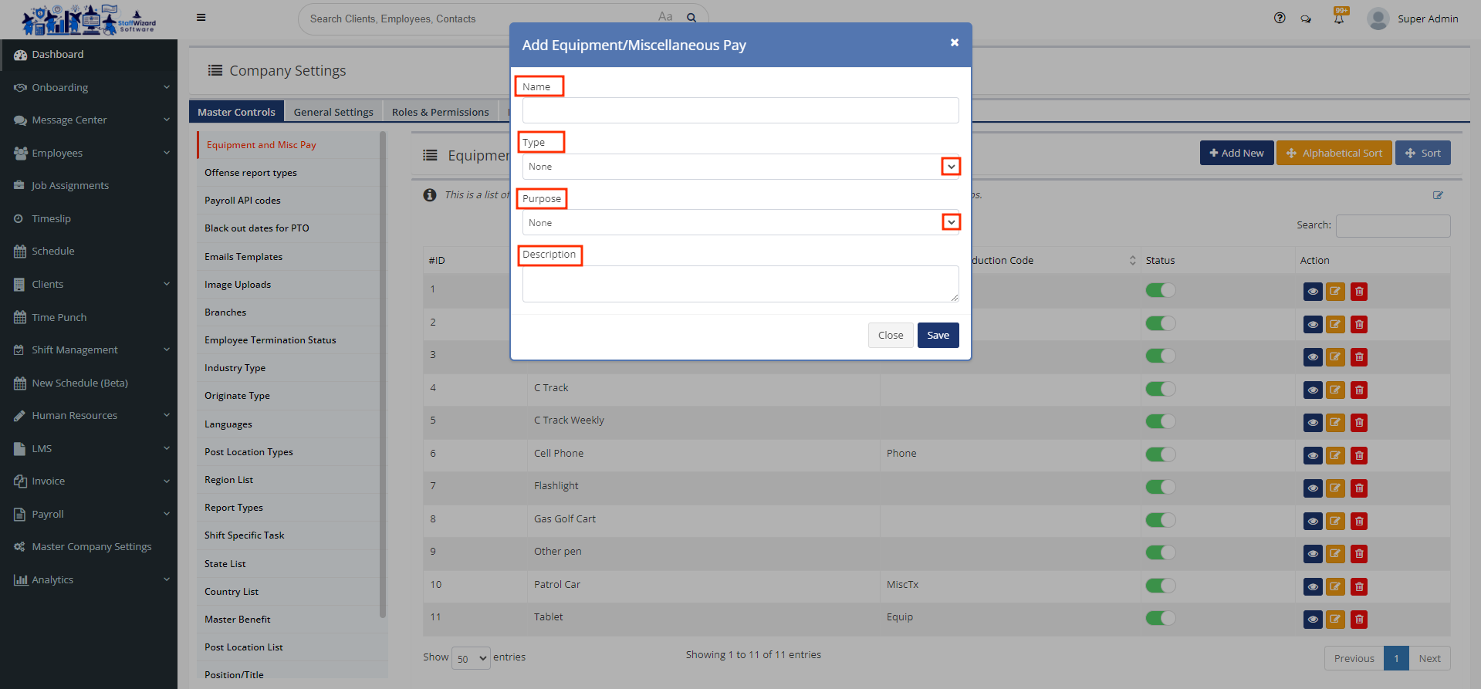The width and height of the screenshot is (1481, 689).
Task: Close the Add Equipment dialog with X
Action: [954, 42]
